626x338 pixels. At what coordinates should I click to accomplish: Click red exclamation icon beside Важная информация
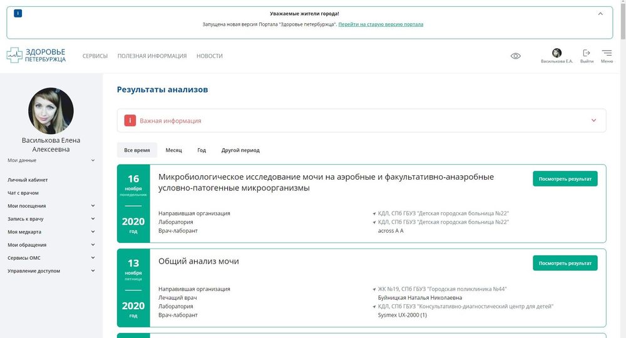point(130,121)
